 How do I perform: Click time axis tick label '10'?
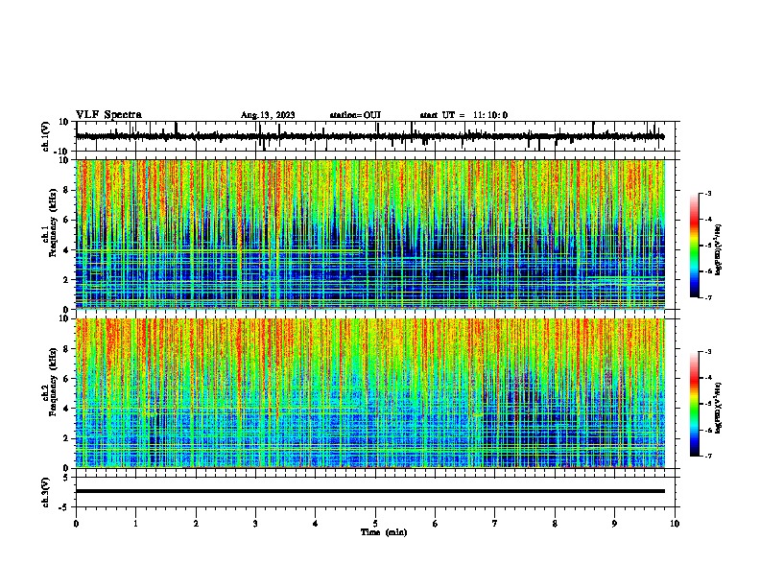pos(675,524)
